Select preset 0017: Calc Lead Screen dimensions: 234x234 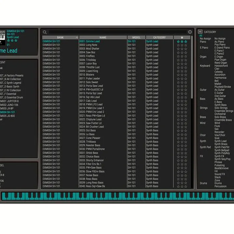(x=88, y=101)
